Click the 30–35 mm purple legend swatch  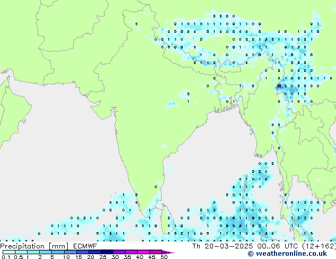pos(119,252)
